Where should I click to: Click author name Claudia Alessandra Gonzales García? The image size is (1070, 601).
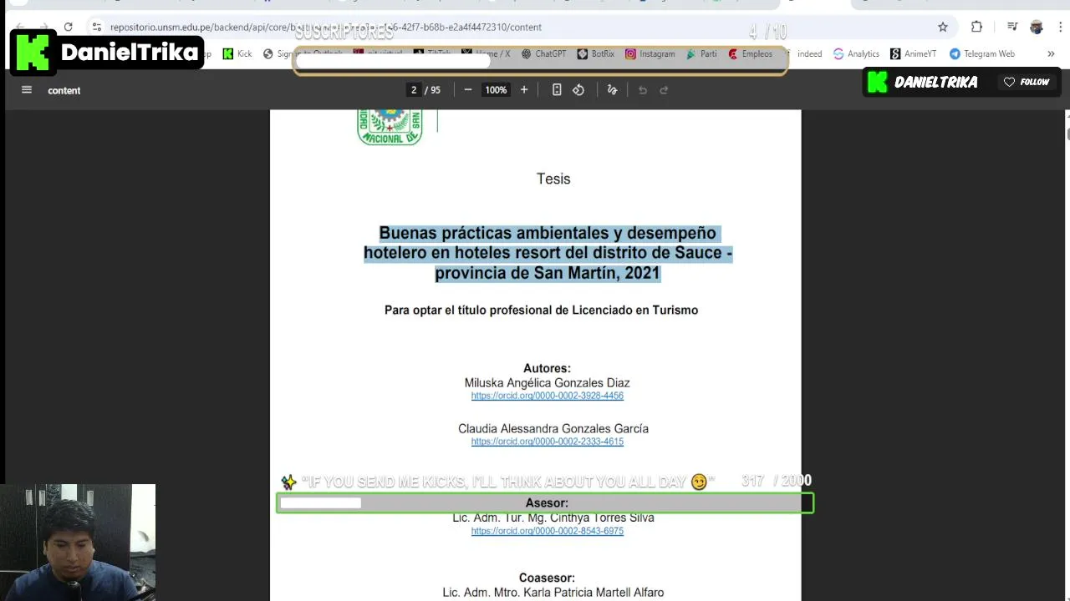click(553, 428)
